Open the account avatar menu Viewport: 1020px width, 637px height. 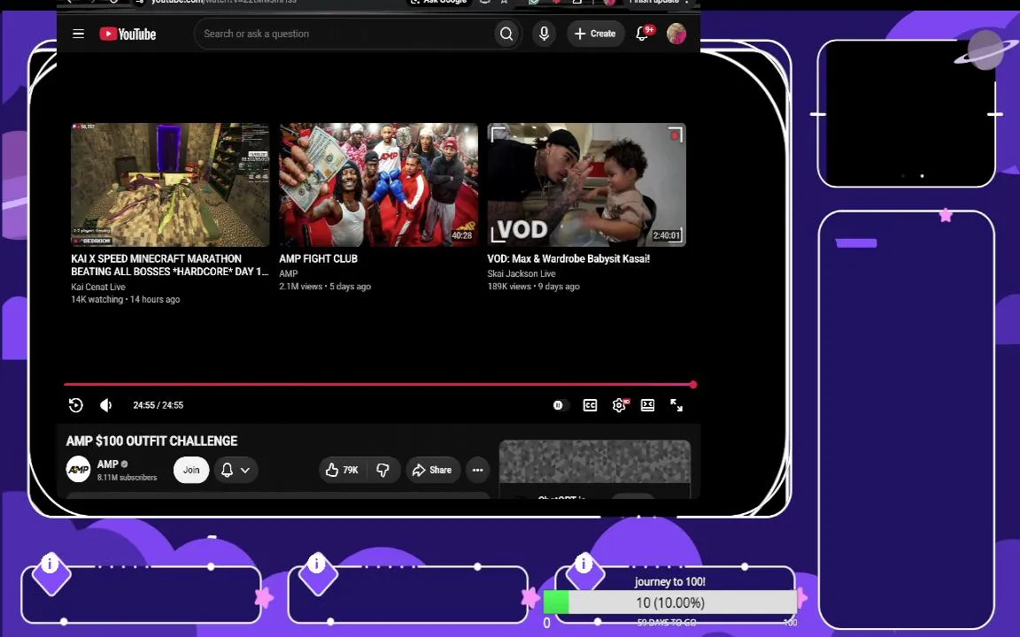[x=676, y=34]
